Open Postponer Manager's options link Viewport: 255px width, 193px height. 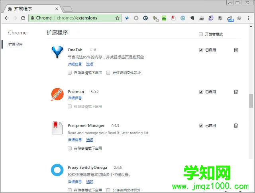pyautogui.click(x=90, y=140)
